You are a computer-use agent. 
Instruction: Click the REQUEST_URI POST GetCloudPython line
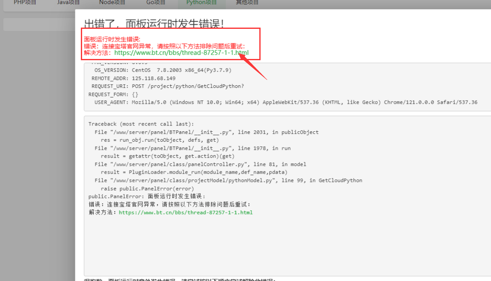168,86
